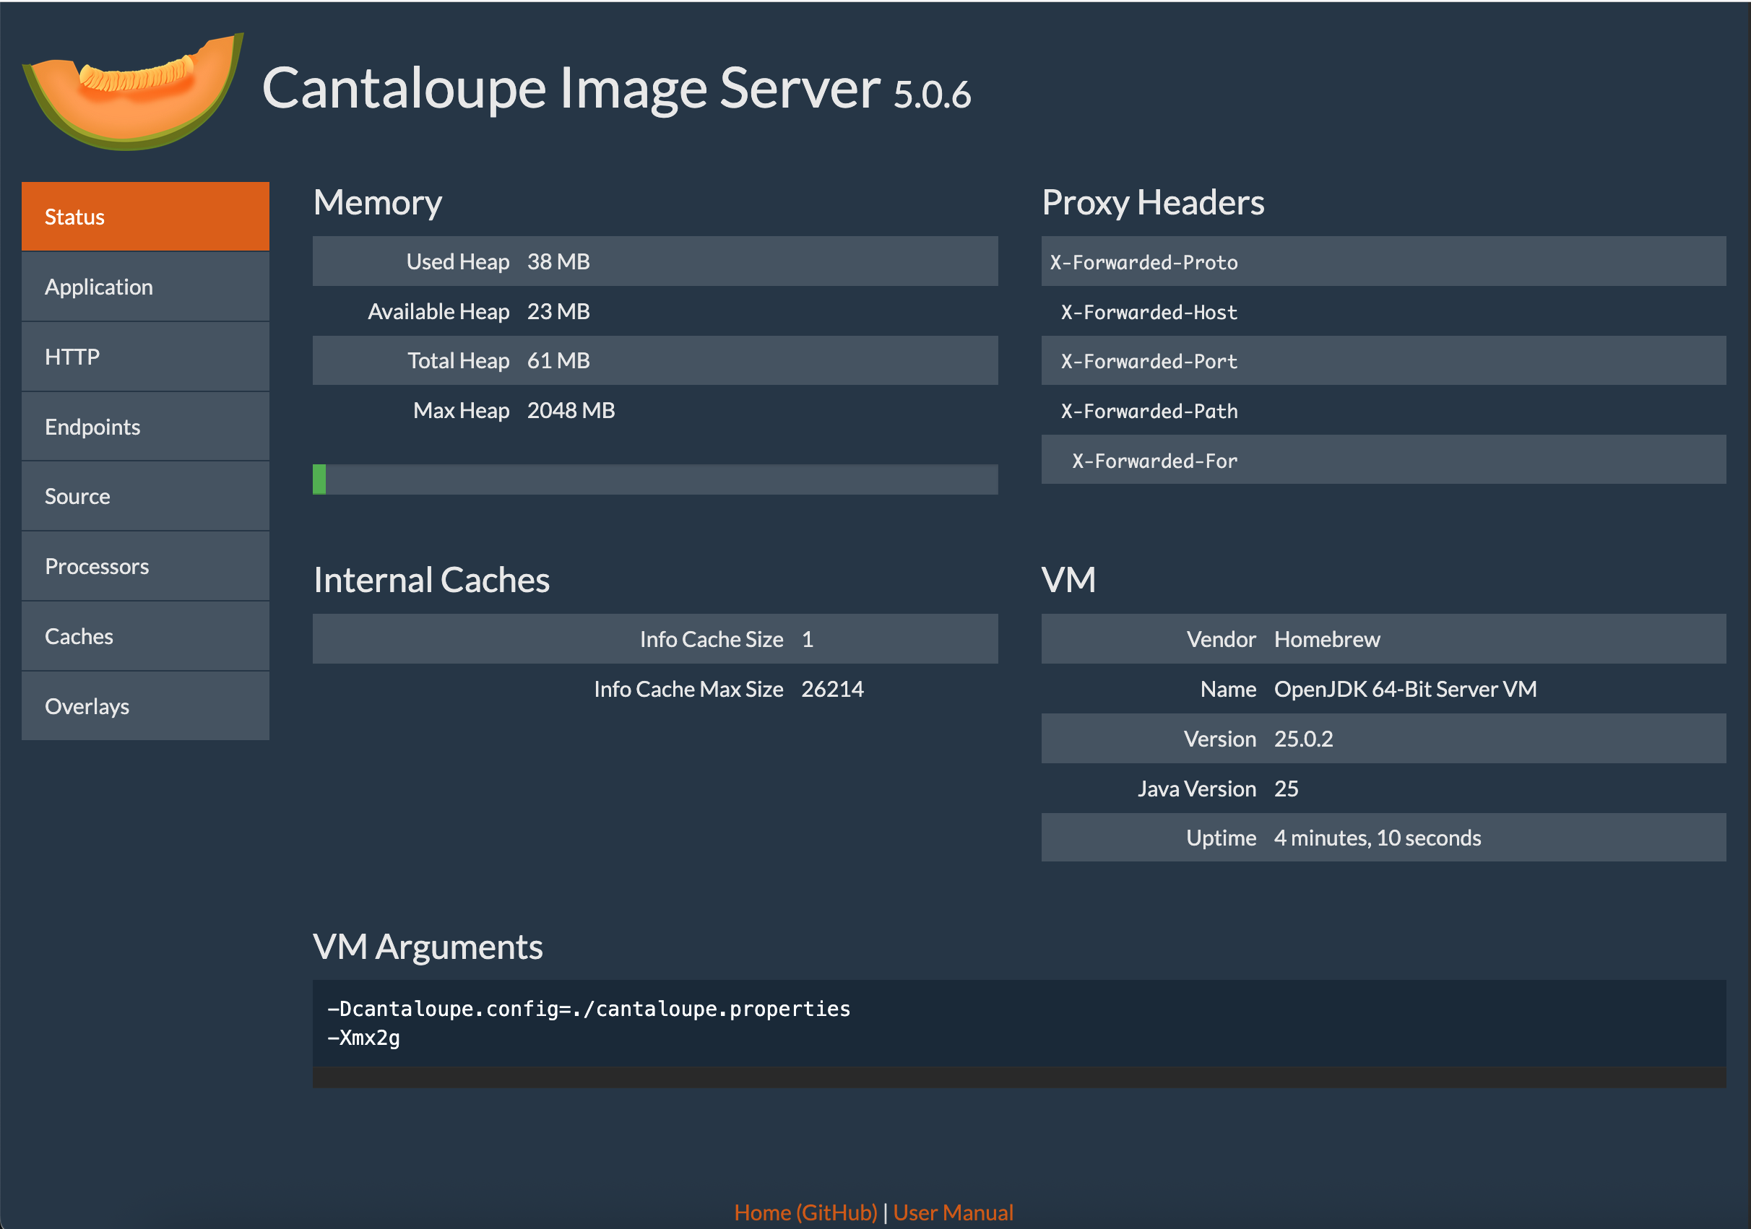Go to the Source tab
Image resolution: width=1751 pixels, height=1229 pixels.
pyautogui.click(x=145, y=496)
